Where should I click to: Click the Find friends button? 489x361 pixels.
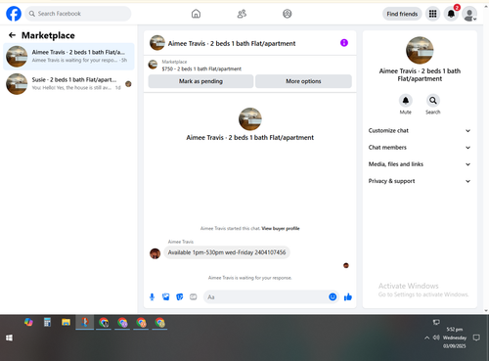(x=402, y=14)
